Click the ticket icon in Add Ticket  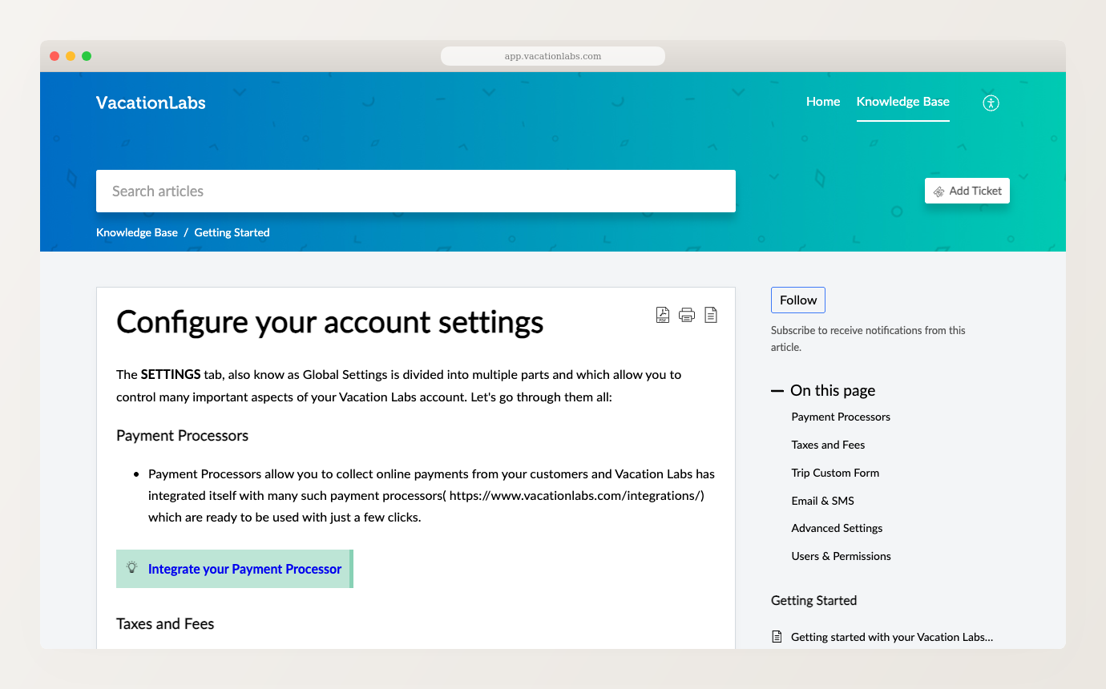click(938, 191)
